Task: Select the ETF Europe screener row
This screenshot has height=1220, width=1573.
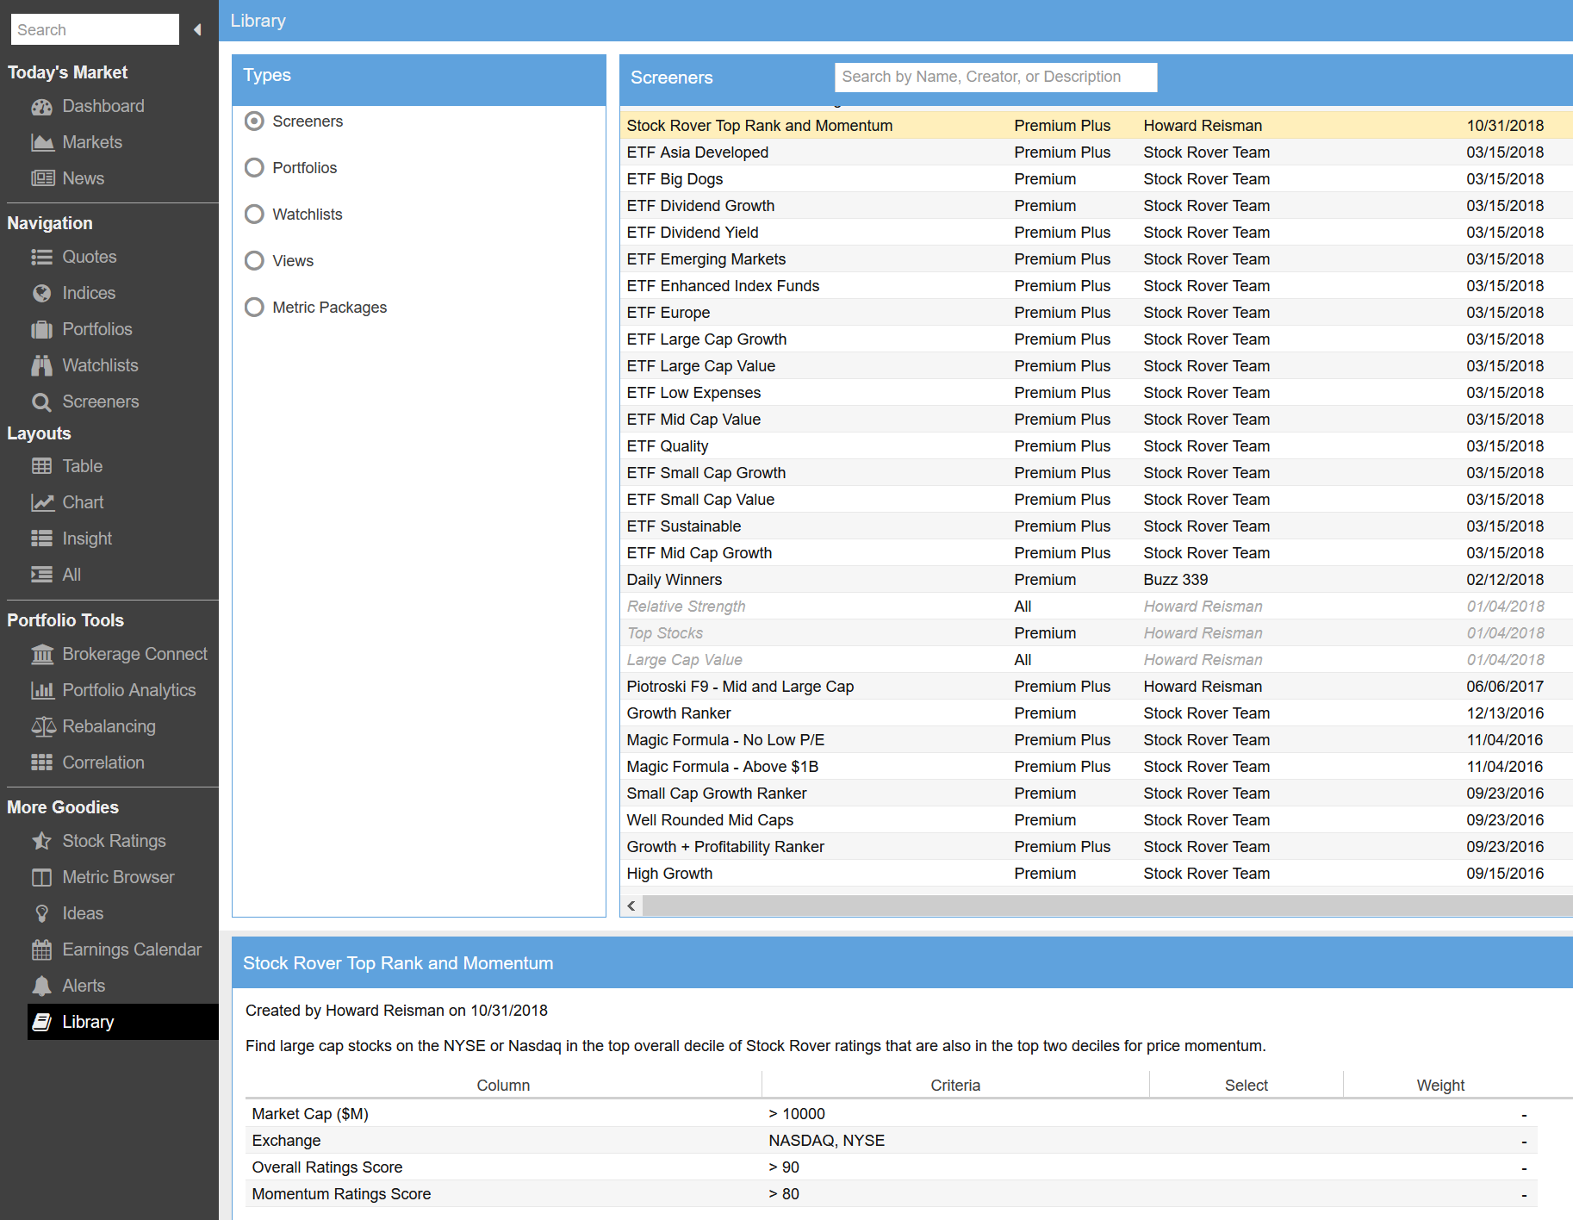Action: click(1096, 313)
